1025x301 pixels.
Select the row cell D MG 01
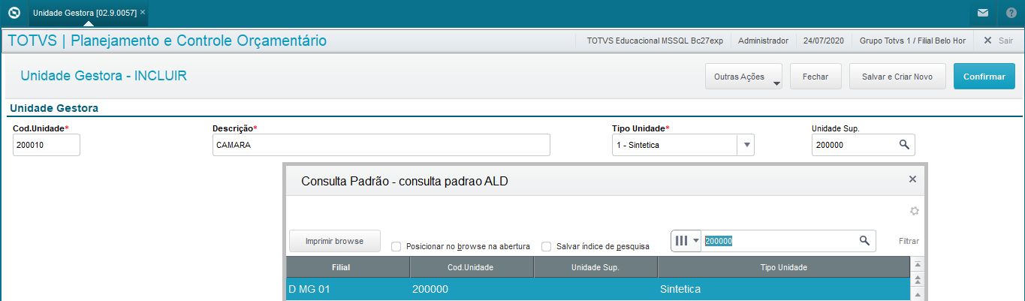pos(348,289)
